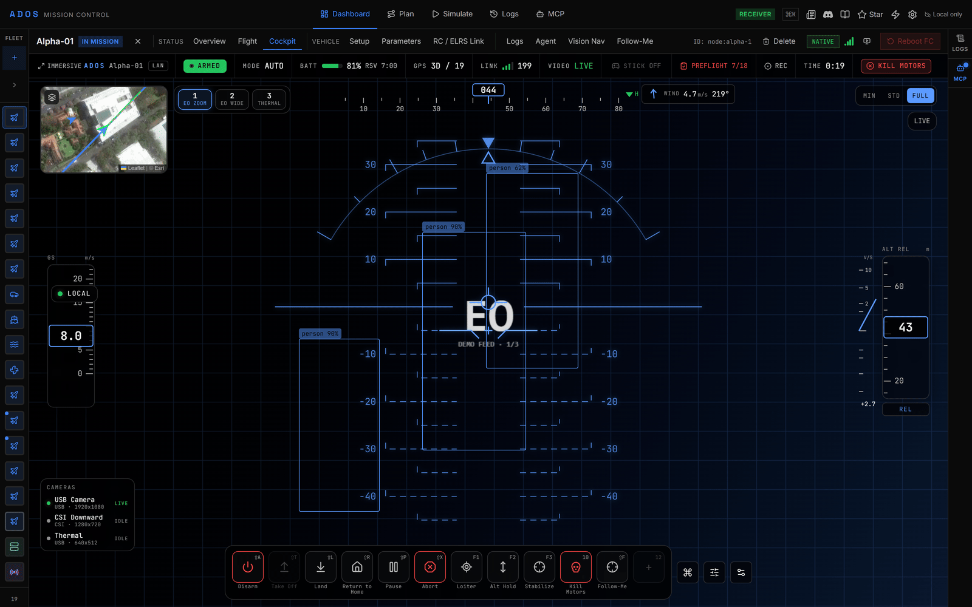The width and height of the screenshot is (972, 607).
Task: Open the Vision Nav tab
Action: pos(586,41)
